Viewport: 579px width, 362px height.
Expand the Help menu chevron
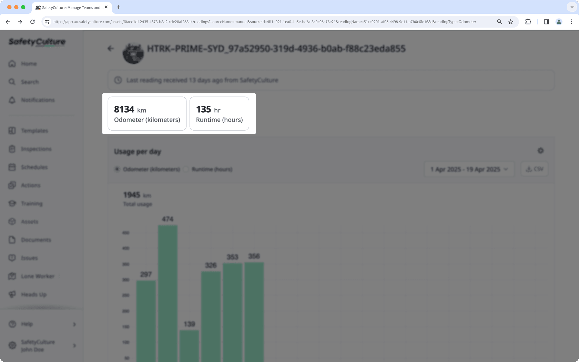pos(74,324)
